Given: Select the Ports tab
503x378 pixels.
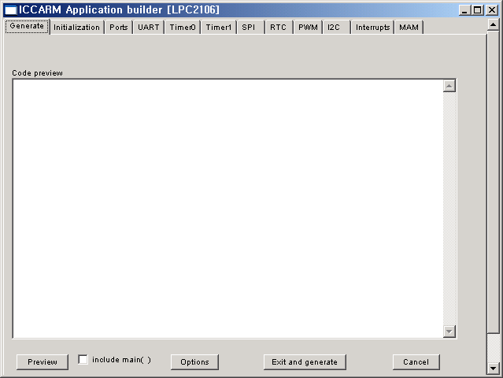Looking at the screenshot, I should coord(119,28).
